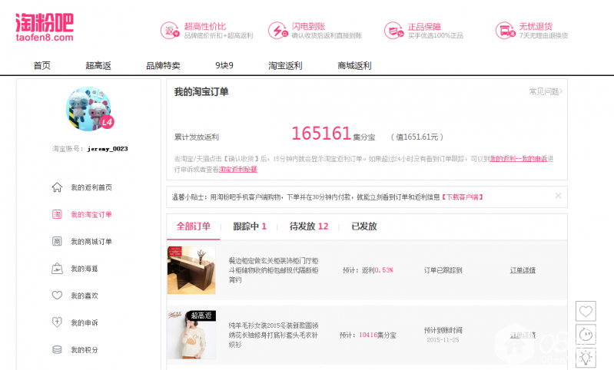Expand the 常见问题 help link
The width and height of the screenshot is (614, 370).
tap(545, 91)
